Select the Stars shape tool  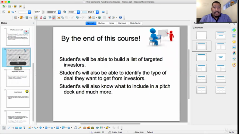tap(69, 128)
